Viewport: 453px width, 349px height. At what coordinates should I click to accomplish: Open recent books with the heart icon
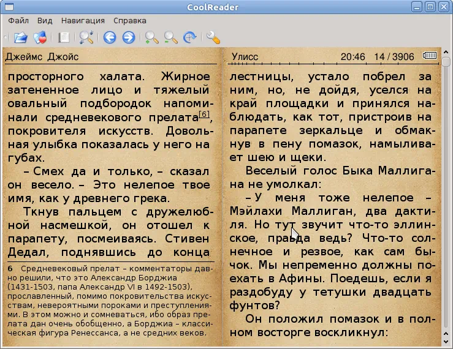pos(40,37)
